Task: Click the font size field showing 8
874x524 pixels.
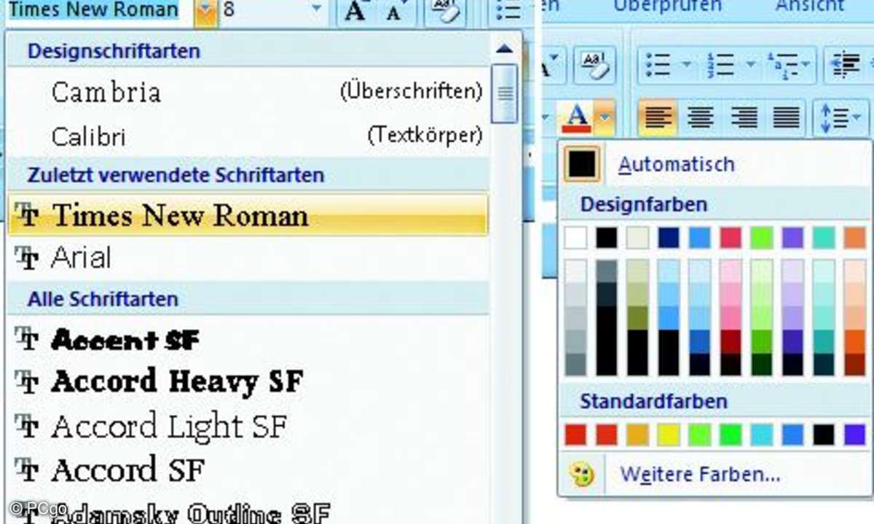Action: [264, 10]
